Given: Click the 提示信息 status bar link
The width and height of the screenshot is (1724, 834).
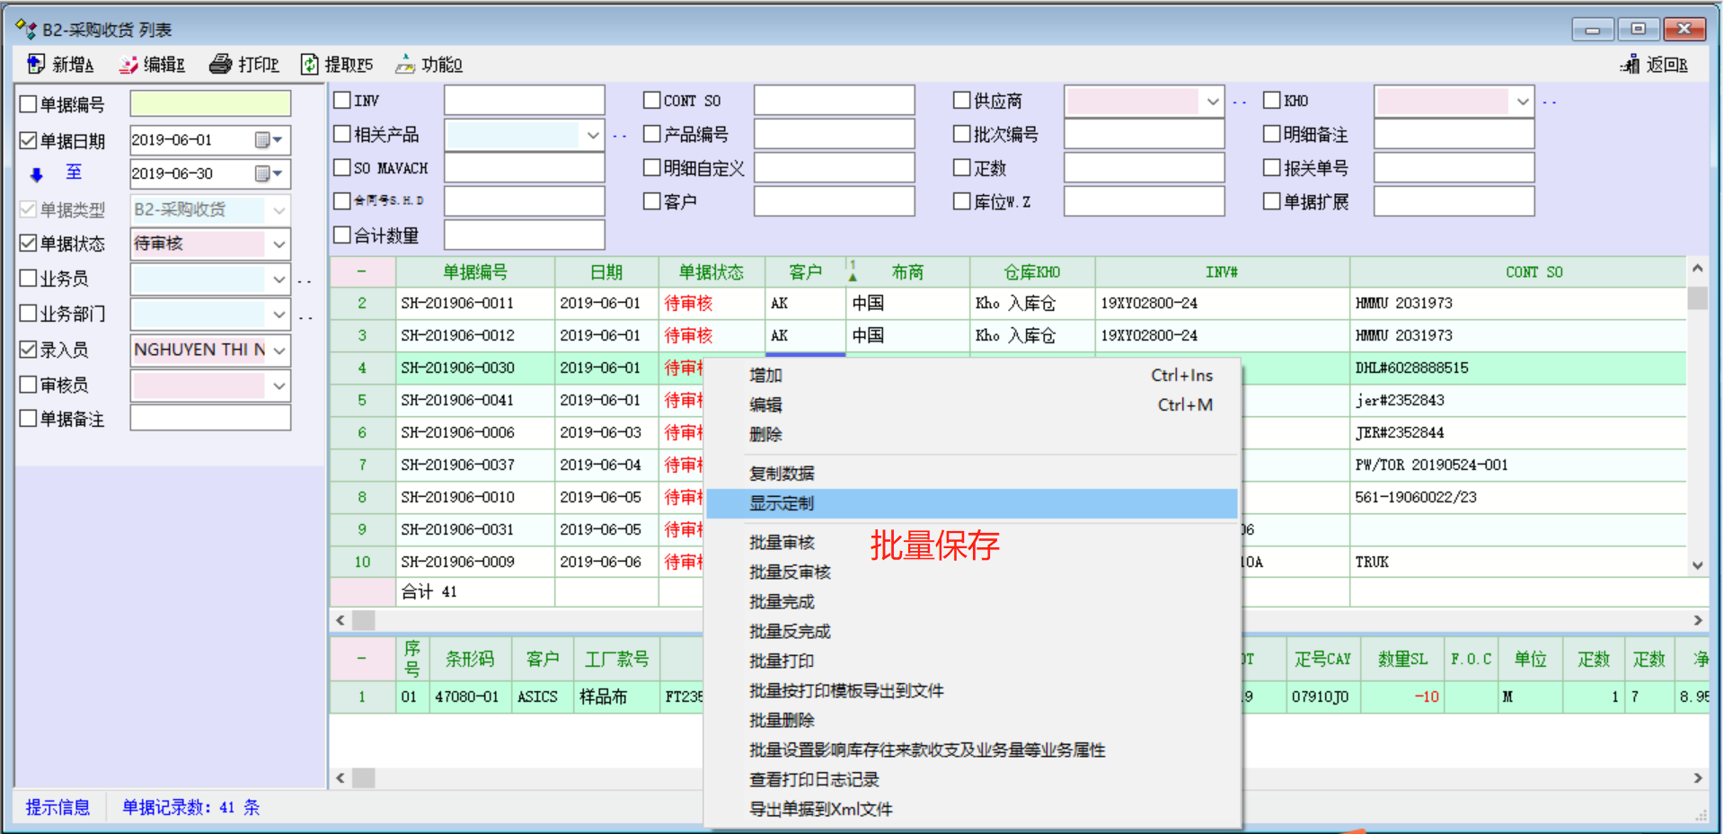Looking at the screenshot, I should pos(57,807).
